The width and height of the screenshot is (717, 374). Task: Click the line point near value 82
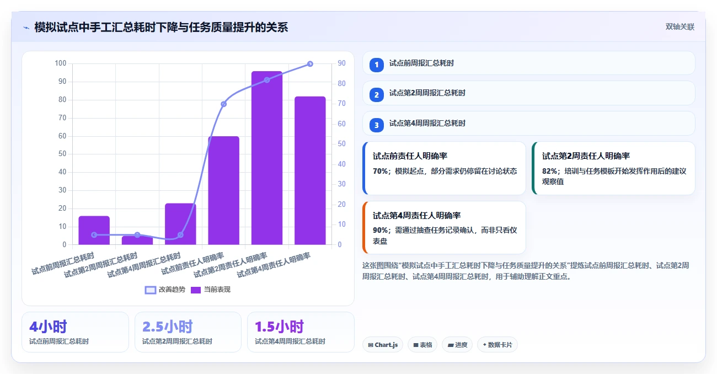coord(267,80)
